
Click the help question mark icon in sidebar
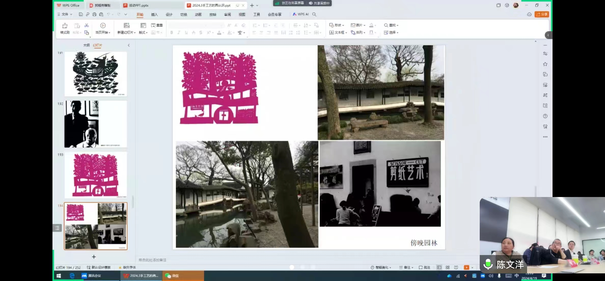pyautogui.click(x=545, y=116)
